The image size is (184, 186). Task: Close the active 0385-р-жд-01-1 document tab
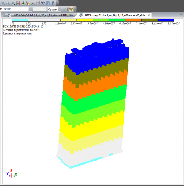(149, 15)
